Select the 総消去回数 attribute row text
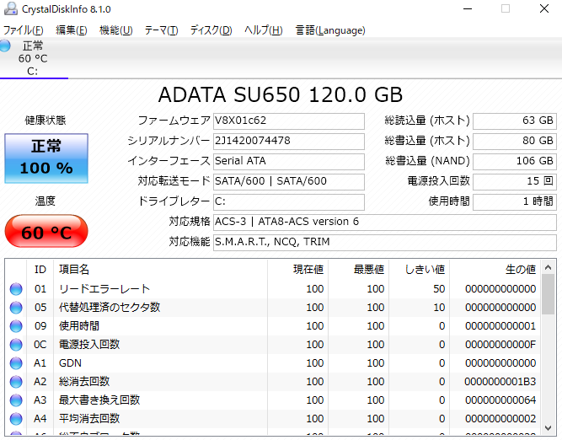Image resolution: width=562 pixels, height=440 pixels. pos(84,382)
